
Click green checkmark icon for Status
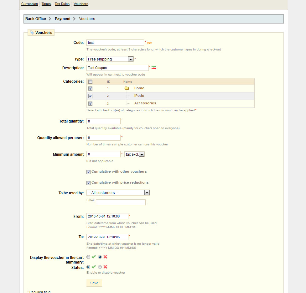(x=94, y=267)
